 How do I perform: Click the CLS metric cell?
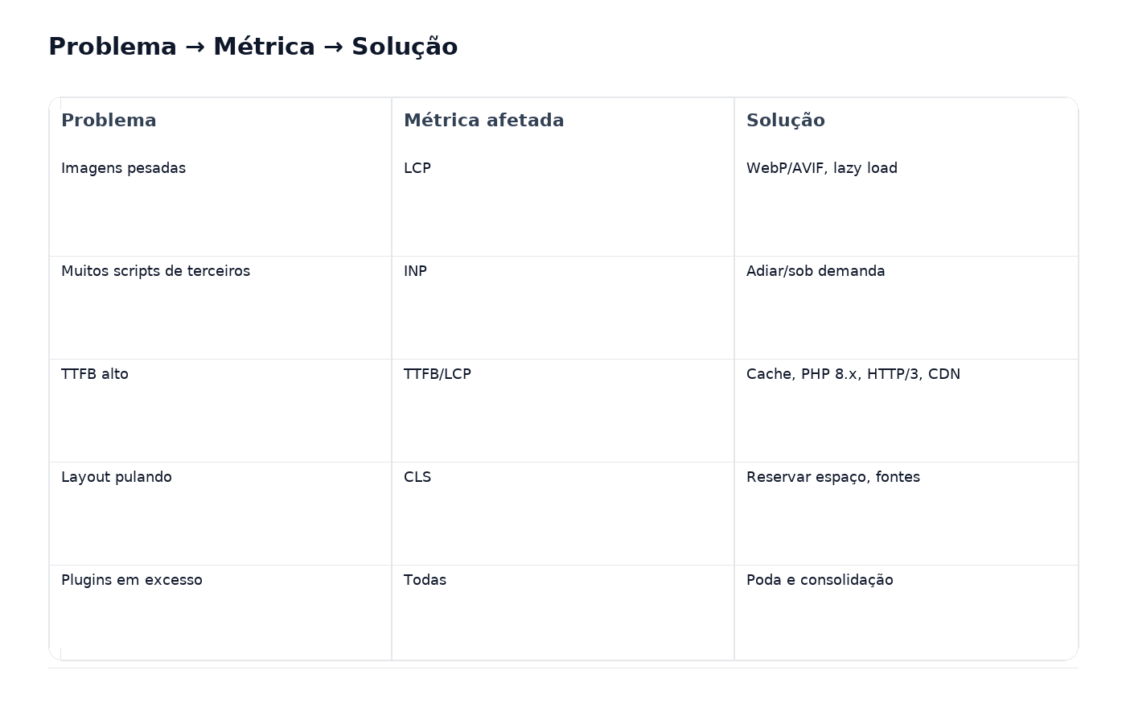[x=417, y=477]
